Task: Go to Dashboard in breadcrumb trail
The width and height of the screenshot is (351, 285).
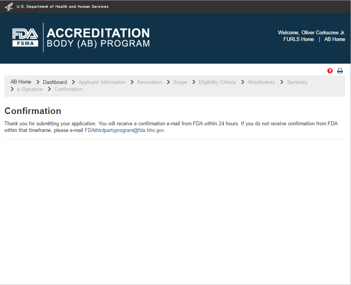Action: [55, 82]
